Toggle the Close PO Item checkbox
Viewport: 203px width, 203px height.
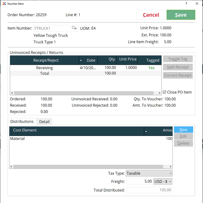[165, 92]
